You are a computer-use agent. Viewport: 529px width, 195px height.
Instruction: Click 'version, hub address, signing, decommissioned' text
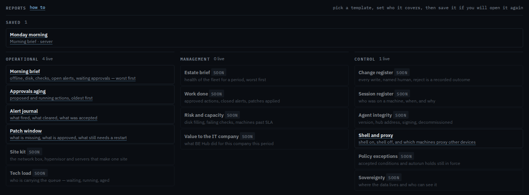[406, 122]
